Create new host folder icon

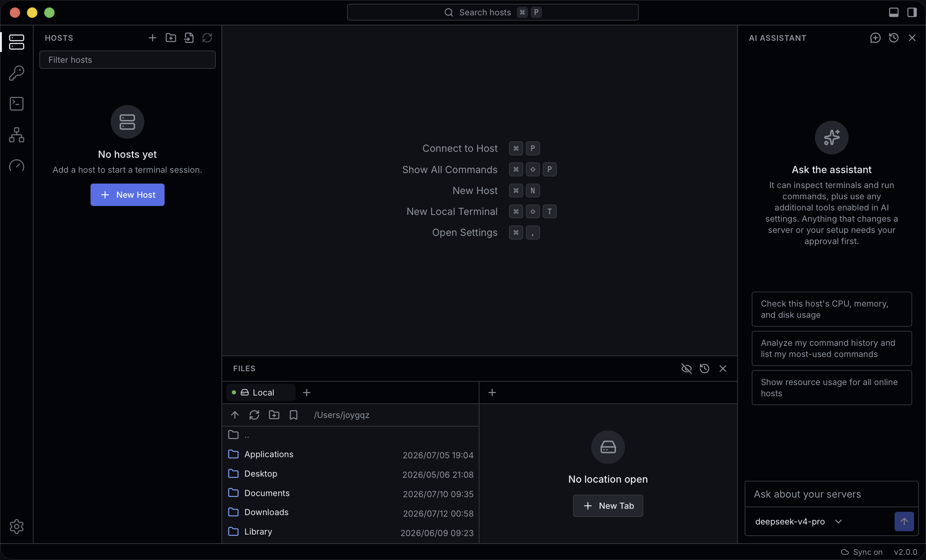coord(171,38)
